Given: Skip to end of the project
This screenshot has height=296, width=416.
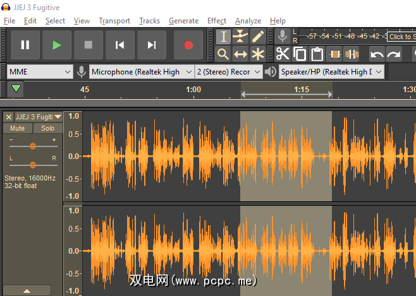Looking at the screenshot, I should point(152,45).
